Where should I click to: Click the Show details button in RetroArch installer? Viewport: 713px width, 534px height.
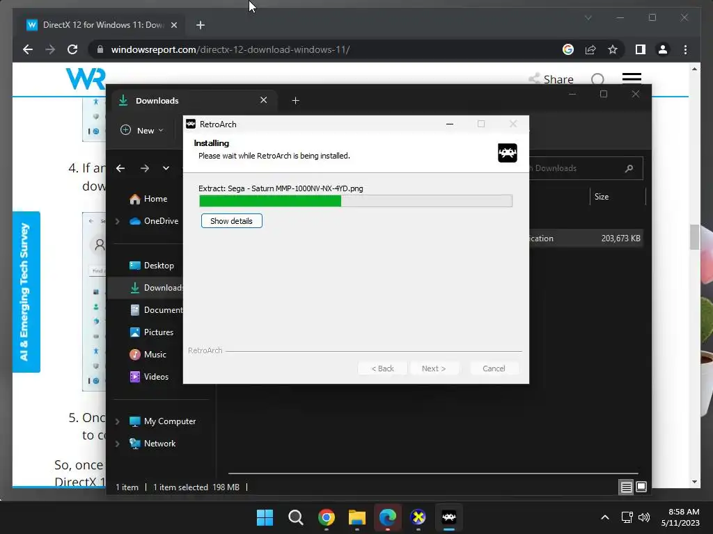coord(231,221)
